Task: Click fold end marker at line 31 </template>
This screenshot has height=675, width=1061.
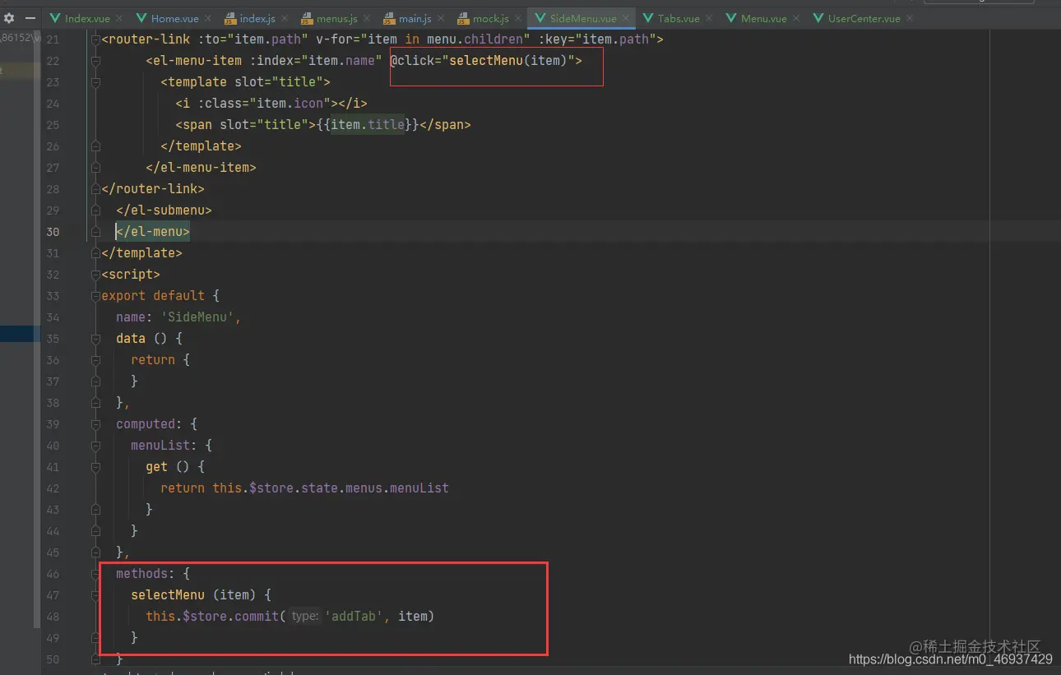Action: 95,252
